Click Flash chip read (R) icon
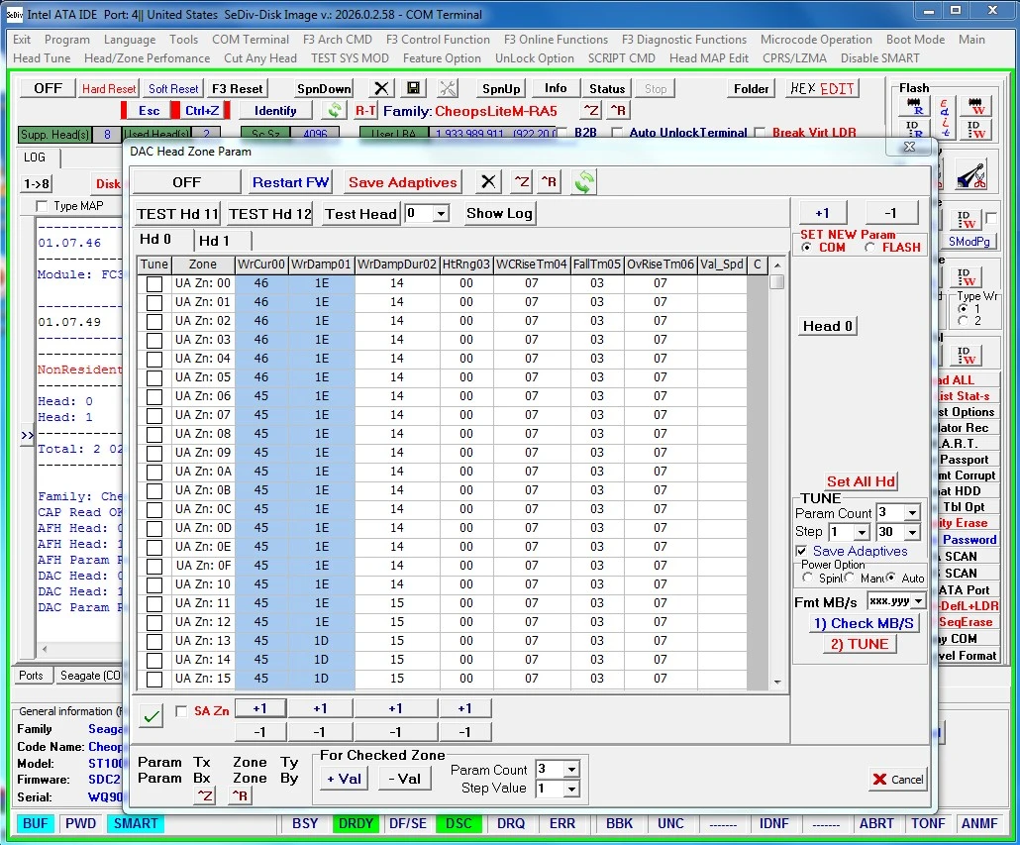The image size is (1020, 845). click(x=914, y=105)
